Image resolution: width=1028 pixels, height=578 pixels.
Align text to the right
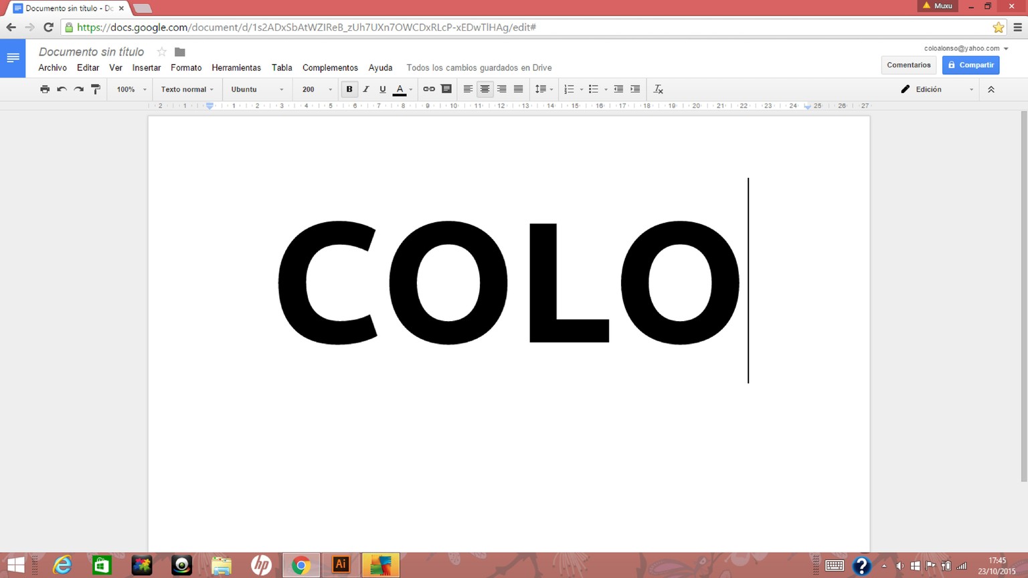point(501,89)
